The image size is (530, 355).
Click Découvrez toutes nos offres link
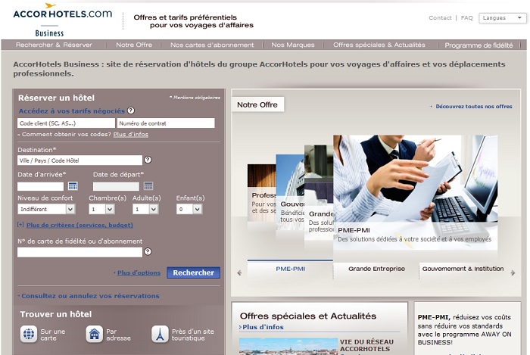point(473,107)
